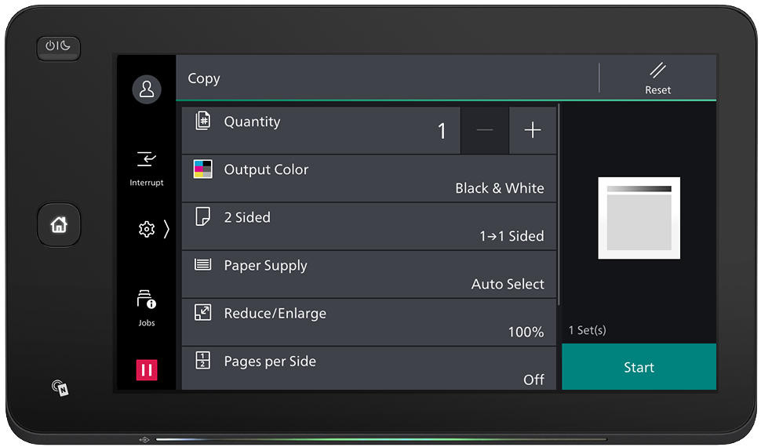
Task: Tap the Reset button
Action: pos(657,78)
